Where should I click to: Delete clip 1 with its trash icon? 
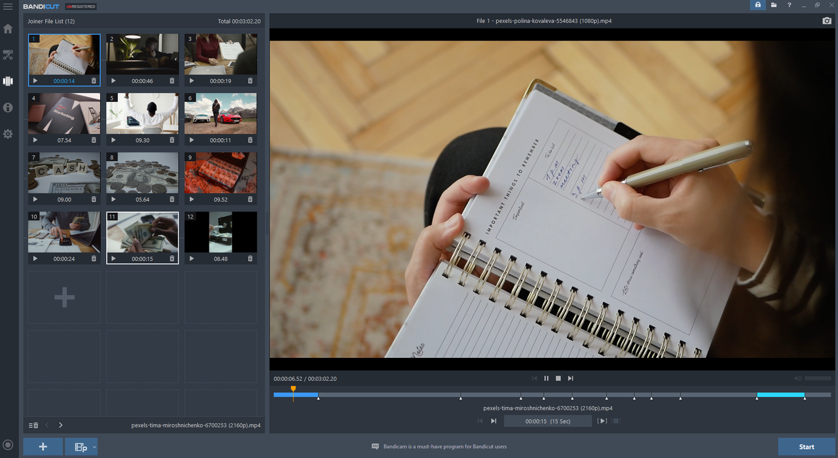click(x=94, y=81)
